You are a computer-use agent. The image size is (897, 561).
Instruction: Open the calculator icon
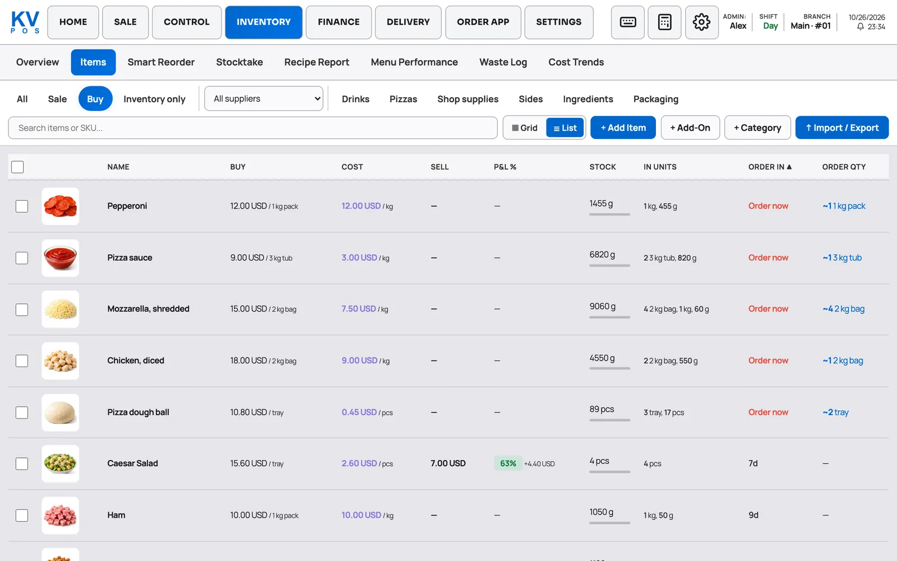(664, 22)
